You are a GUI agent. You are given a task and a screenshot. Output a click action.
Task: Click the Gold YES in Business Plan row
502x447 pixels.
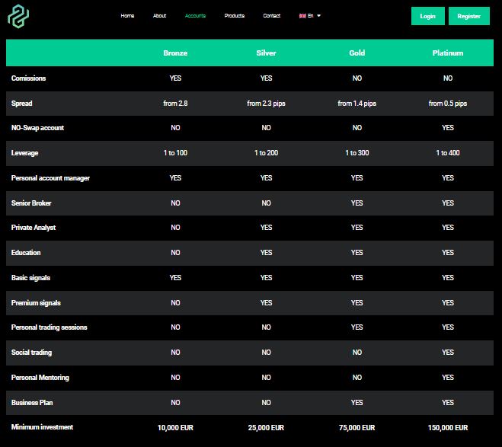(357, 403)
